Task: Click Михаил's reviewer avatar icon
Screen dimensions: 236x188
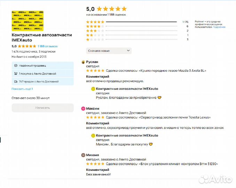Action: click(x=83, y=155)
